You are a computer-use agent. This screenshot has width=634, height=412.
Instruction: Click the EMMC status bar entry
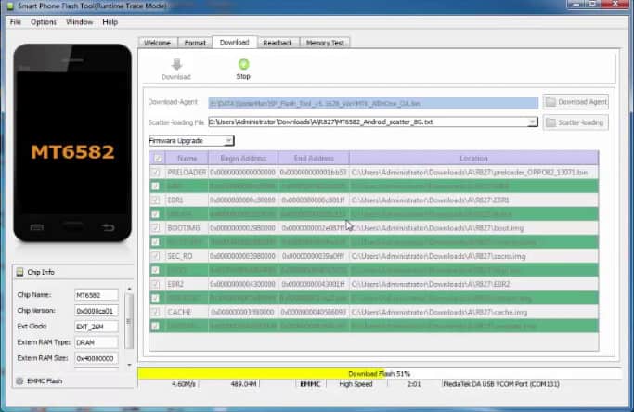(x=311, y=384)
